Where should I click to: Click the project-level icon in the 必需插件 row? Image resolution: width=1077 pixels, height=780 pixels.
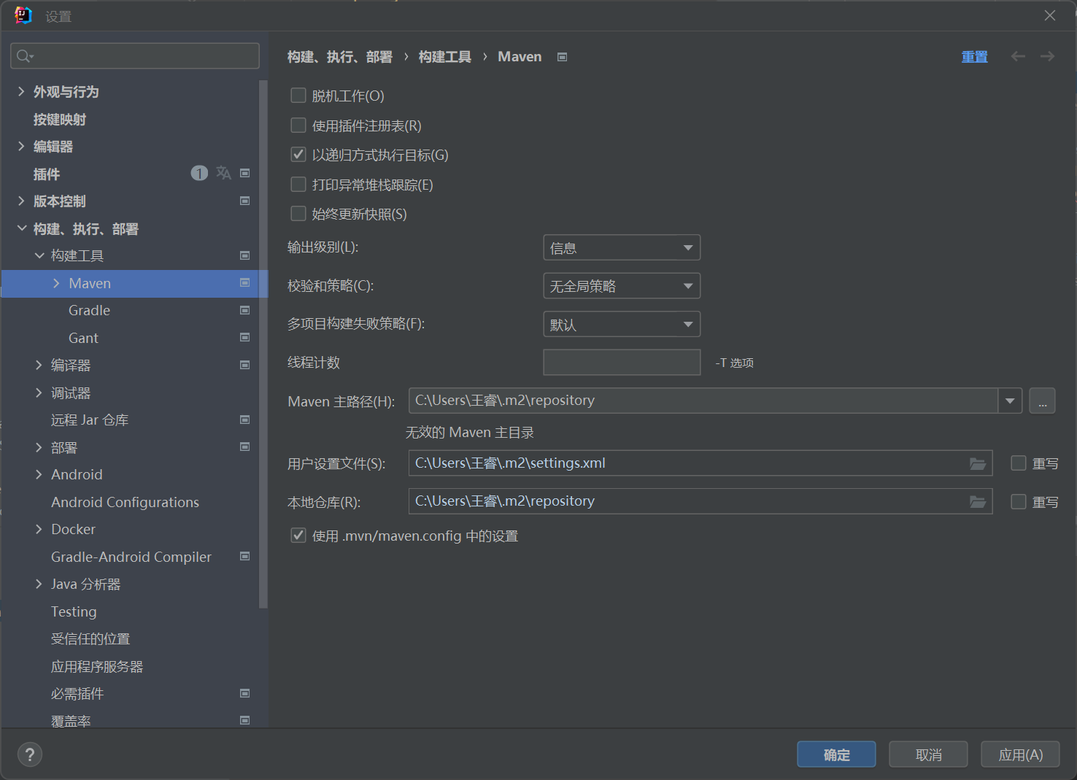tap(245, 693)
